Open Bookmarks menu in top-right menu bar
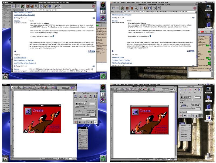This screenshot has width=216, height=163. (x=131, y=2)
